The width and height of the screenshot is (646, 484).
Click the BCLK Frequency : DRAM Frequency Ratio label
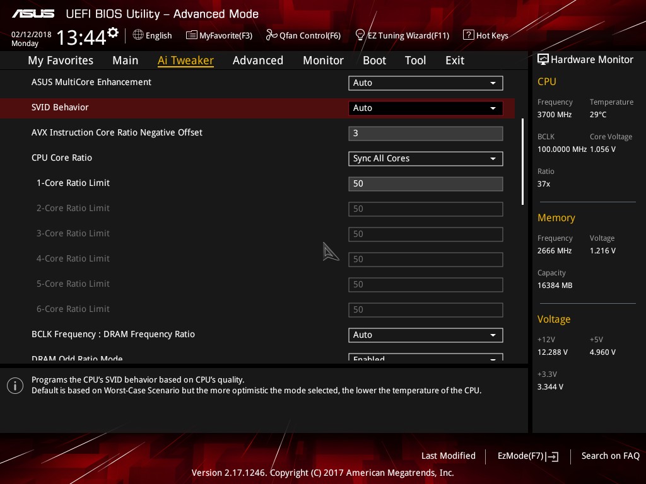click(114, 334)
